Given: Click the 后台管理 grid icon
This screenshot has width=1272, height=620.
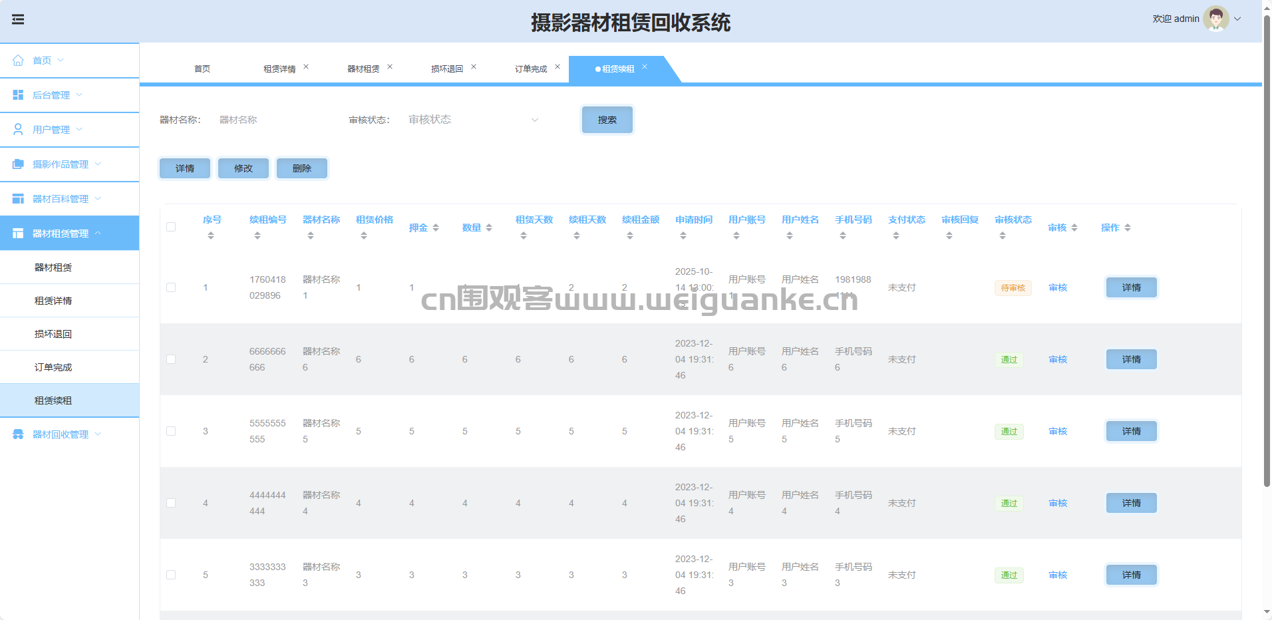Looking at the screenshot, I should click(18, 95).
